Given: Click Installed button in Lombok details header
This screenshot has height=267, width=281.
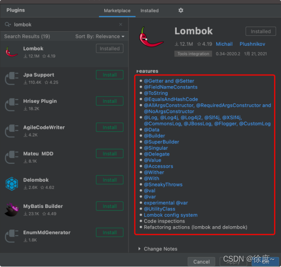Looking at the screenshot, I should pyautogui.click(x=261, y=31).
